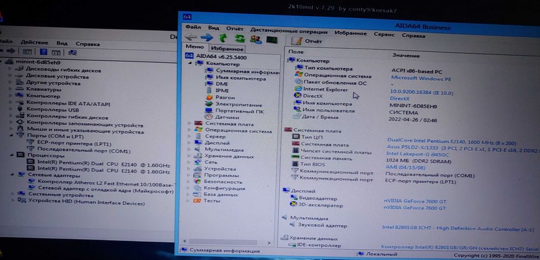Expand the Сервер tree node
Image resolution: width=540 pixels, height=260 pixels.
[x=190, y=137]
